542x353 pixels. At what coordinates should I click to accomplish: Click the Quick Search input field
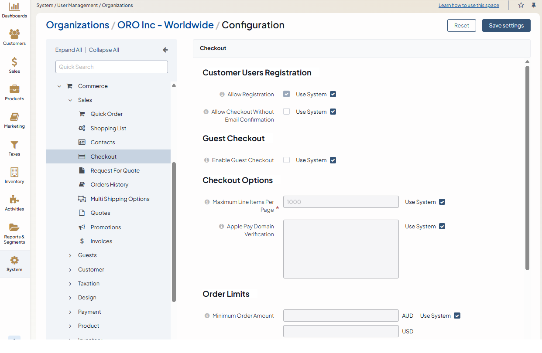pyautogui.click(x=112, y=67)
